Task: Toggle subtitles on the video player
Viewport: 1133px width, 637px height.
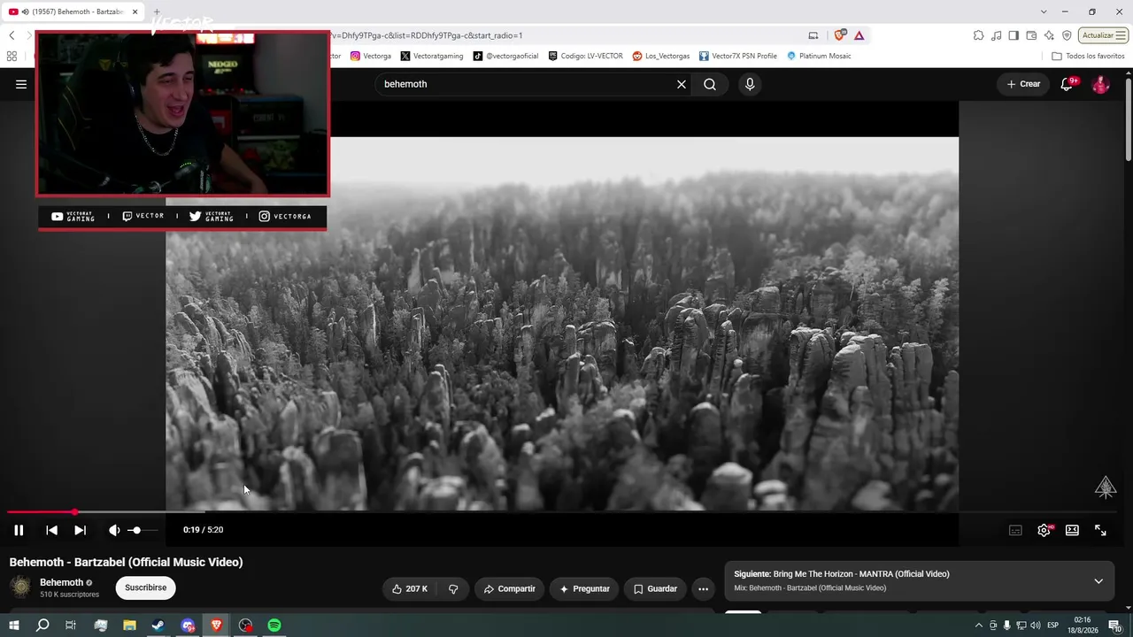Action: (x=1015, y=530)
